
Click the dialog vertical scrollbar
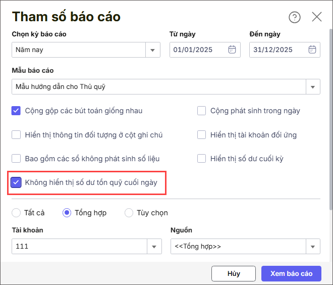pos(331,119)
